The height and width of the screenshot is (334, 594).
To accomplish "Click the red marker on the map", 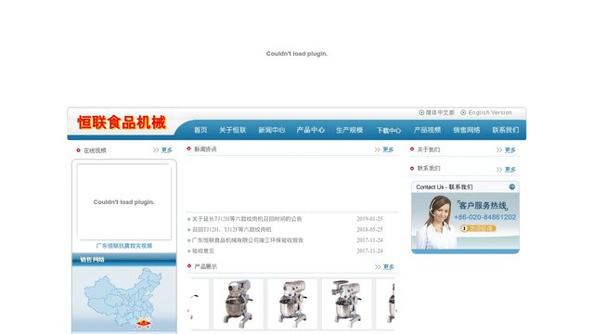I will (x=144, y=324).
